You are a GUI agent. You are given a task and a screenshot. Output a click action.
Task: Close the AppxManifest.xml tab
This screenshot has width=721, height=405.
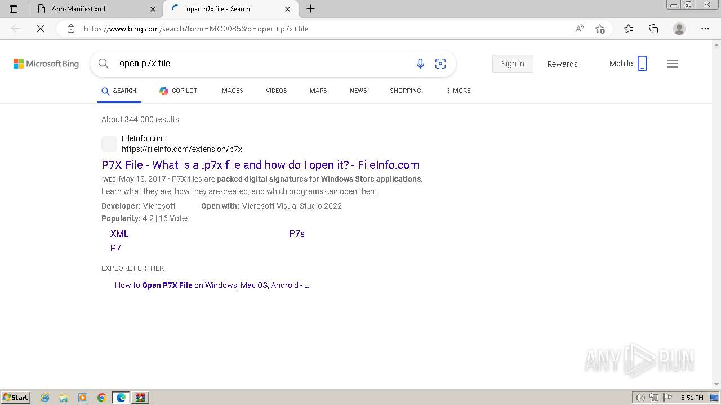pos(153,9)
